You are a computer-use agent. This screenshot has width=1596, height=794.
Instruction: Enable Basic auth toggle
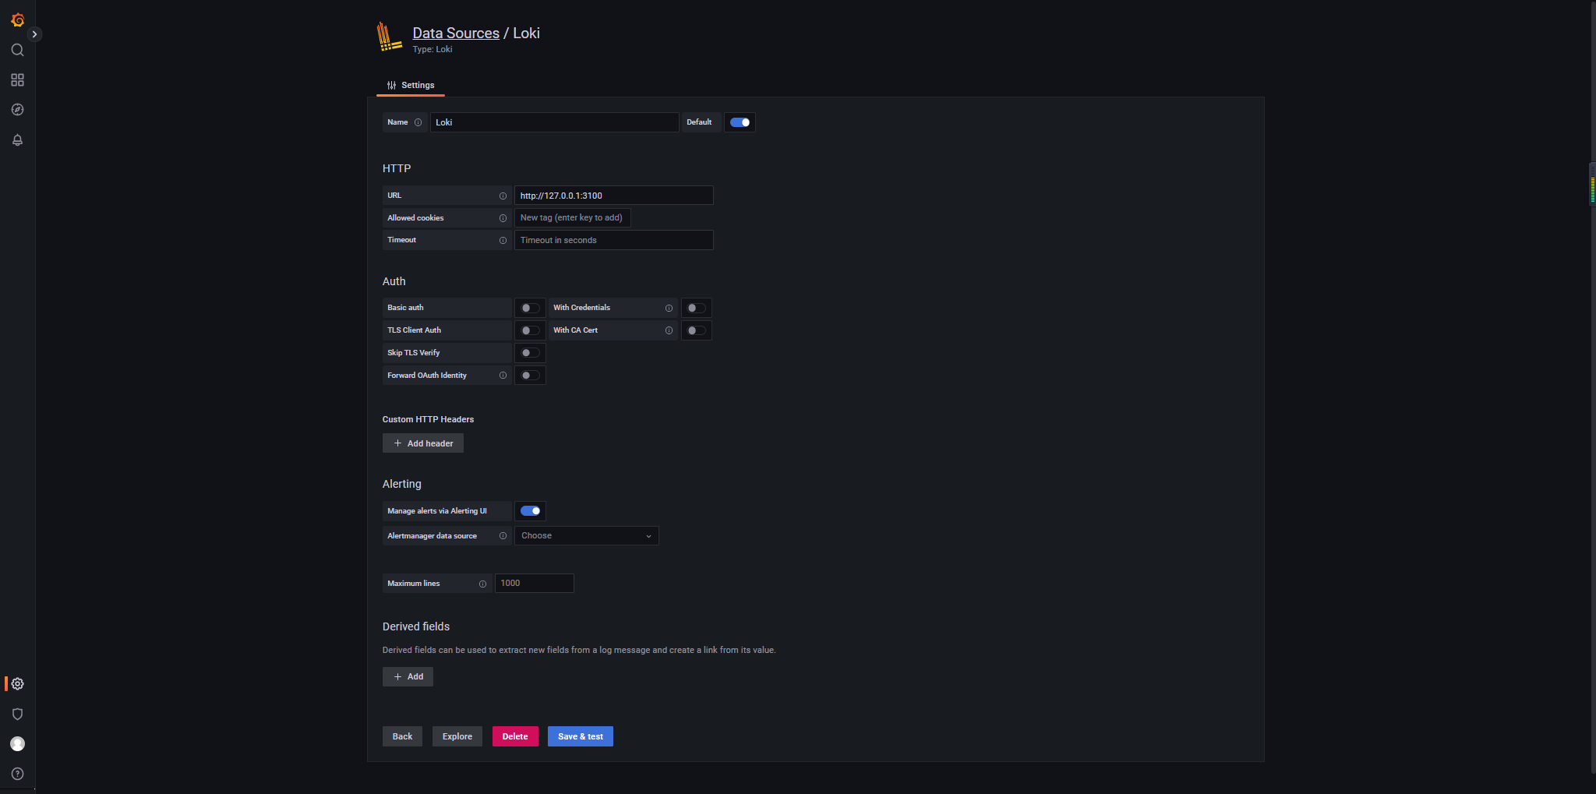530,308
